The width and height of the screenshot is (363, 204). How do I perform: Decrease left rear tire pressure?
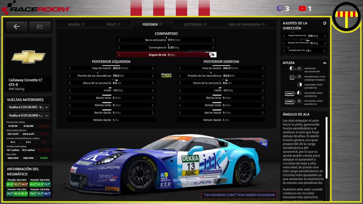70,76
